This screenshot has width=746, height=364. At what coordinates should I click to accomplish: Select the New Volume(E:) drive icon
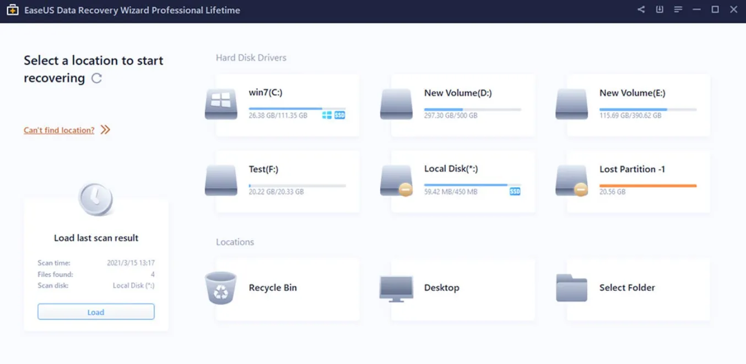(572, 104)
